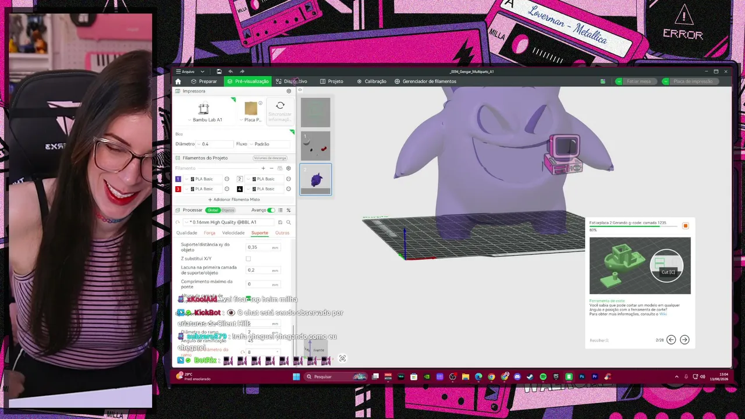Toggle the Avanço advanced mode switch
The height and width of the screenshot is (419, 745).
(271, 210)
